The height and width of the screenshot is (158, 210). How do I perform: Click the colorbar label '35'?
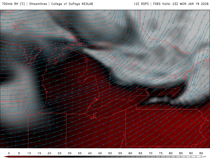tap(80, 153)
